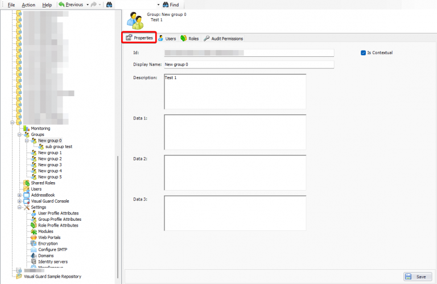Click the Role Profile Attributes icon

(34, 225)
